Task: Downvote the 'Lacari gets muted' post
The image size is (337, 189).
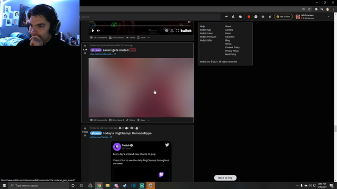Action: click(85, 53)
